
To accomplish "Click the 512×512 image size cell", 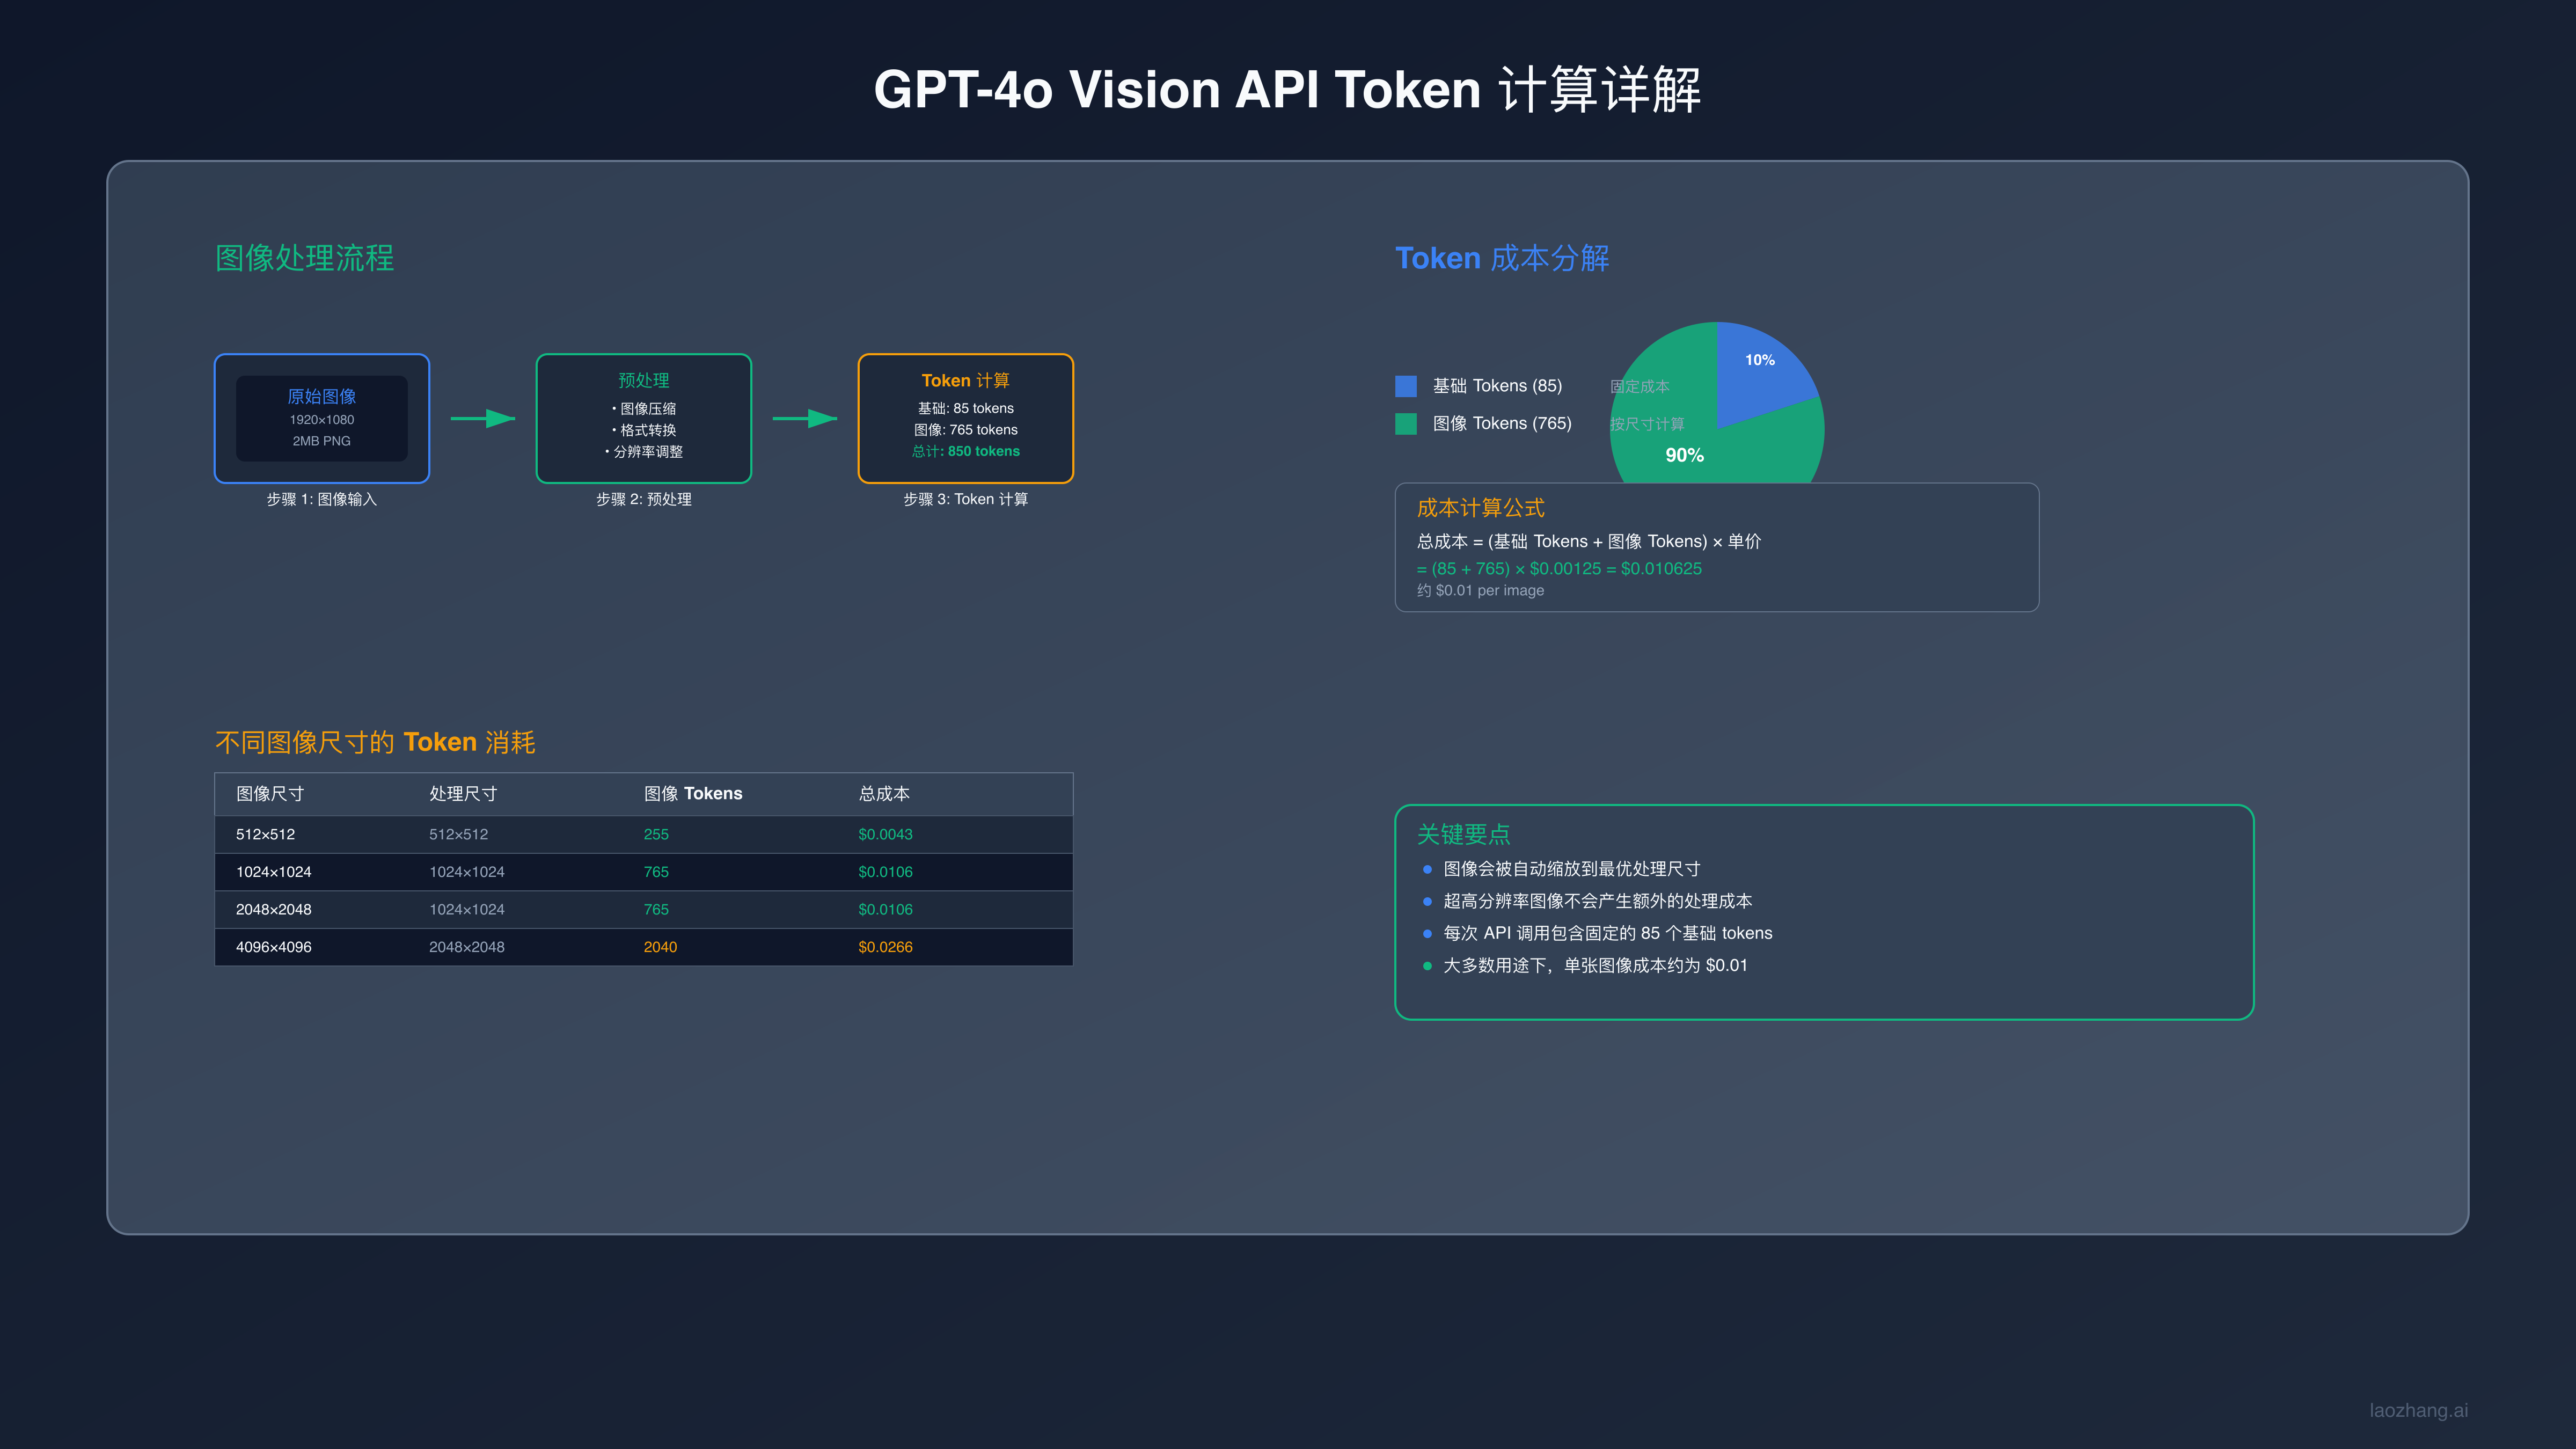I will (265, 834).
